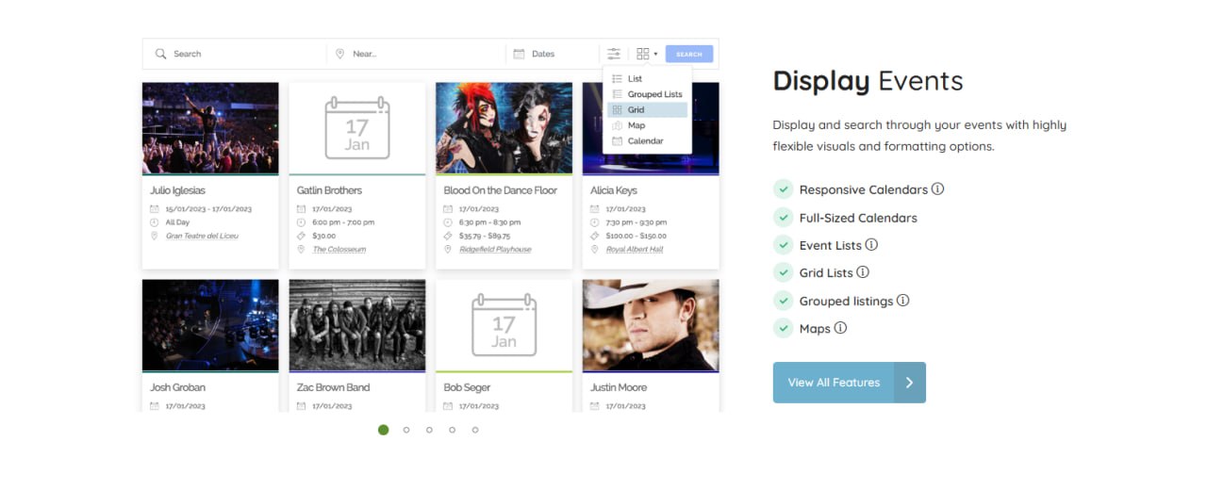
Task: Click the "$100.00 - $150.00" price text
Action: click(636, 236)
